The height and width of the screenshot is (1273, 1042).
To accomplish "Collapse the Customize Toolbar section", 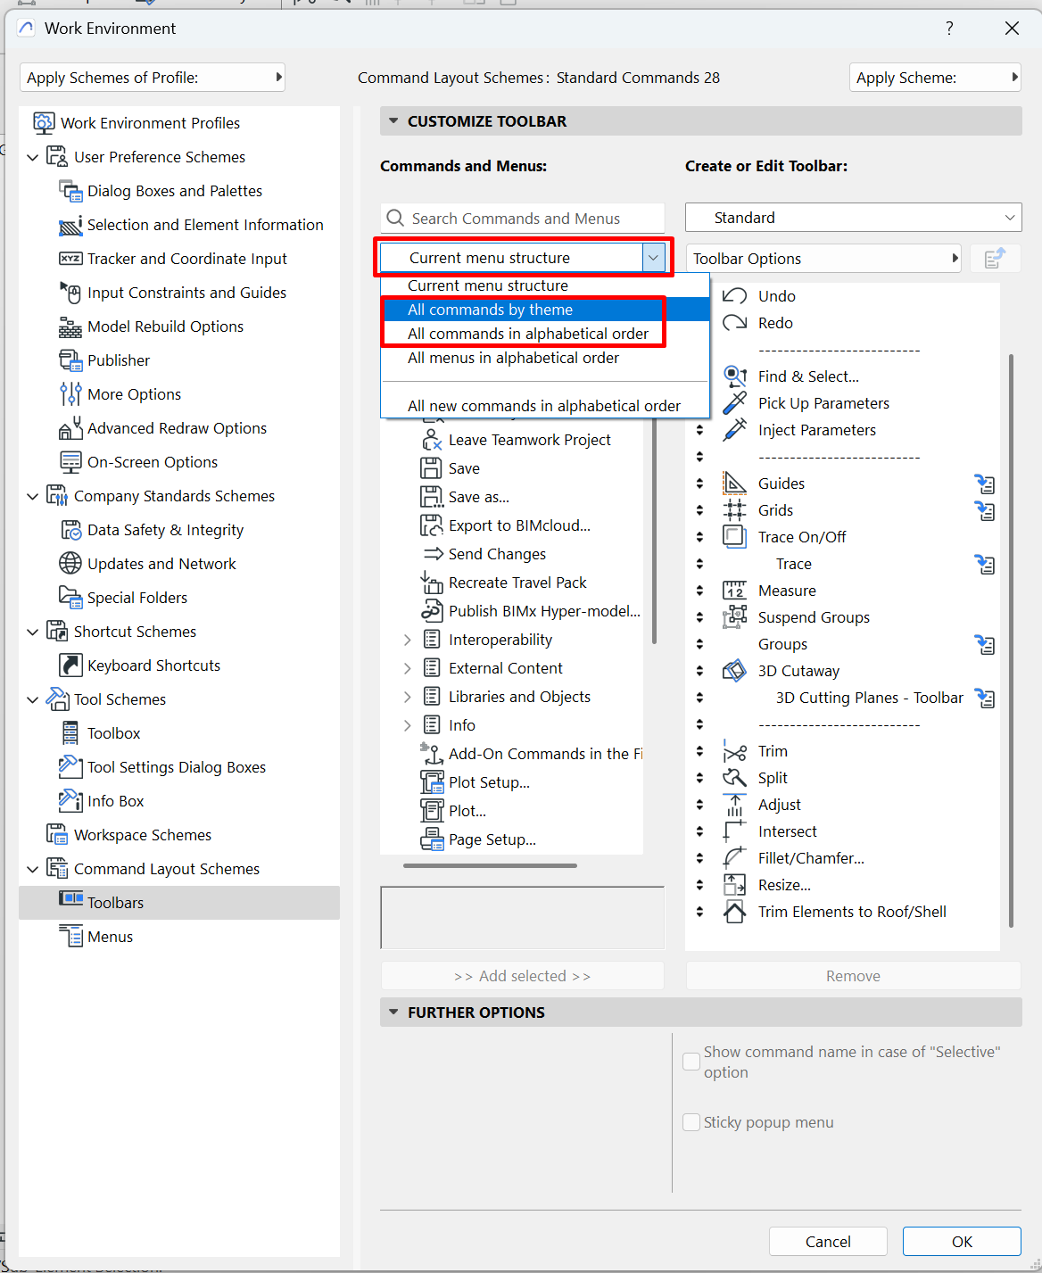I will coord(393,121).
